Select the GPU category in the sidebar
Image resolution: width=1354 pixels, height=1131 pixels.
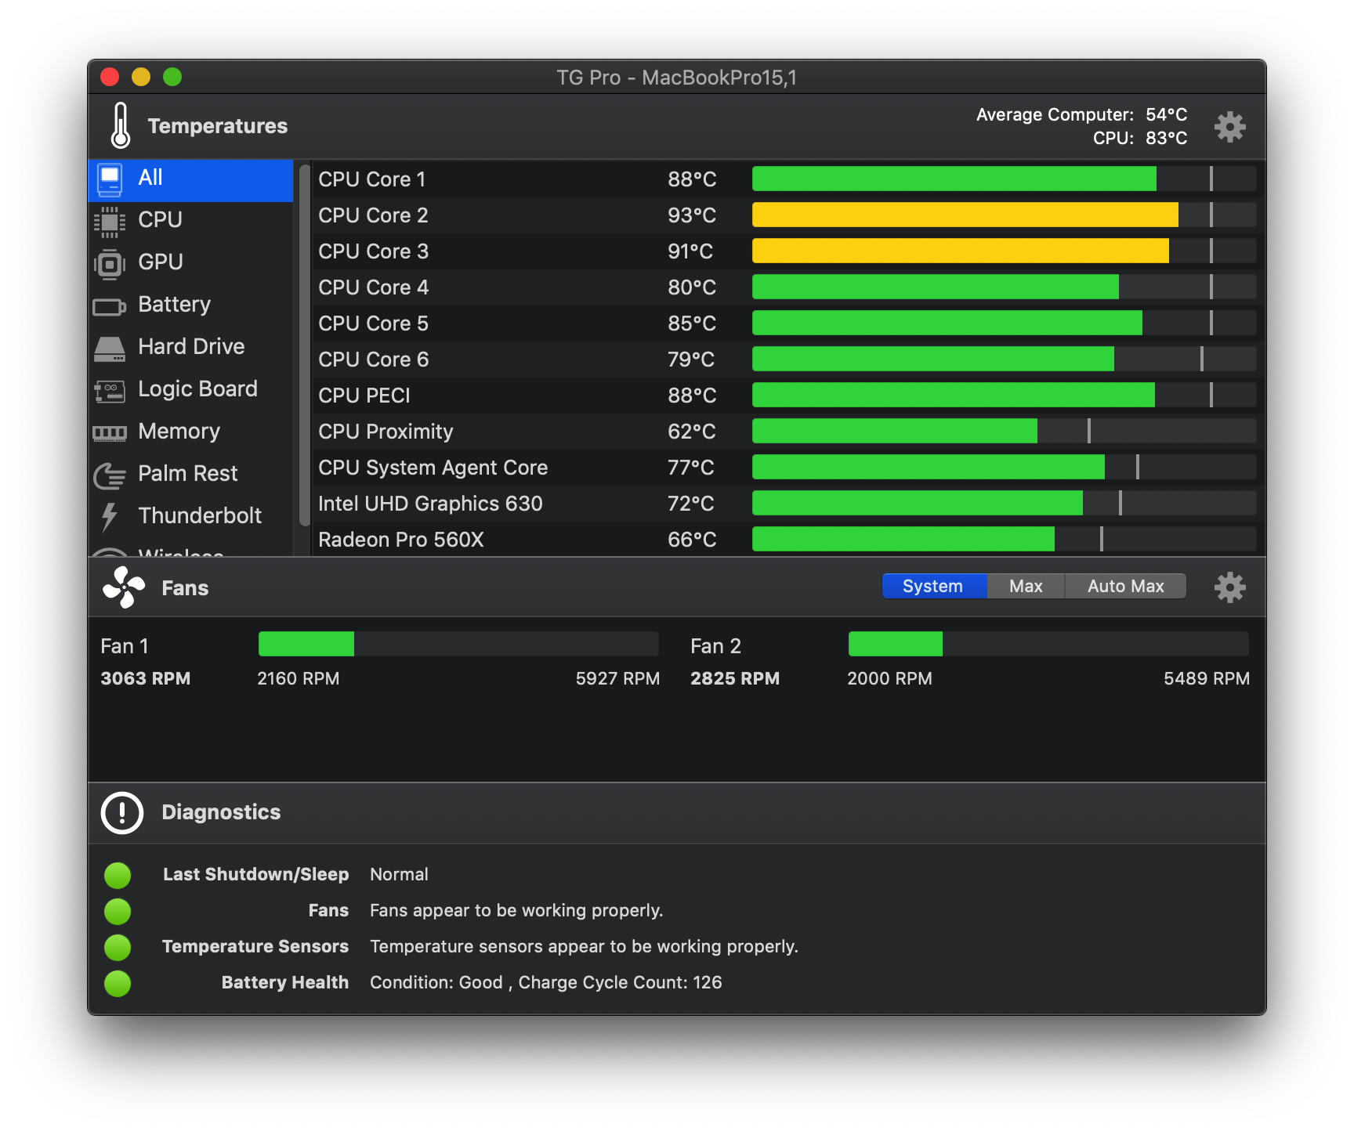(x=160, y=262)
